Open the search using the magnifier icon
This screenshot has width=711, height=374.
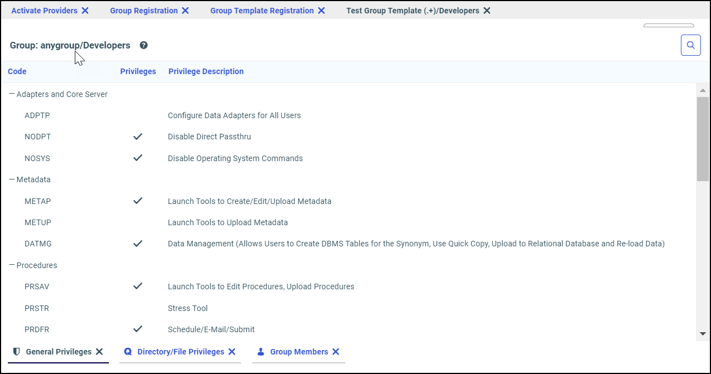coord(690,45)
